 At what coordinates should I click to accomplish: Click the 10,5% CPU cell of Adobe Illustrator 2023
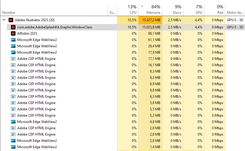coord(128,20)
